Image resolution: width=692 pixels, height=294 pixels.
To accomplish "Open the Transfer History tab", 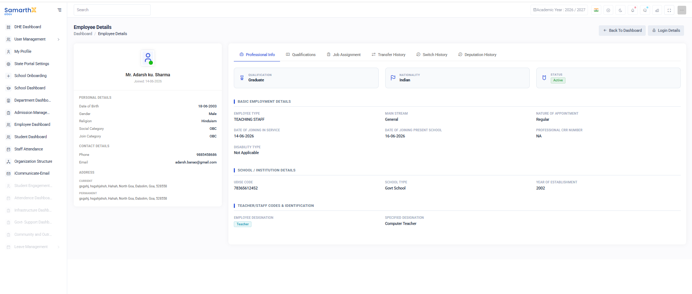I will click(388, 55).
